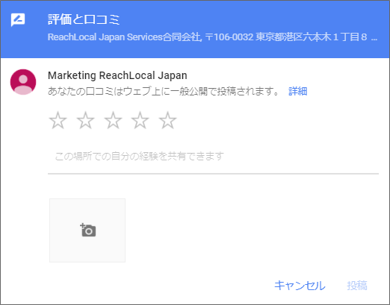Set a four-star rating
The image size is (390, 305).
[x=140, y=121]
